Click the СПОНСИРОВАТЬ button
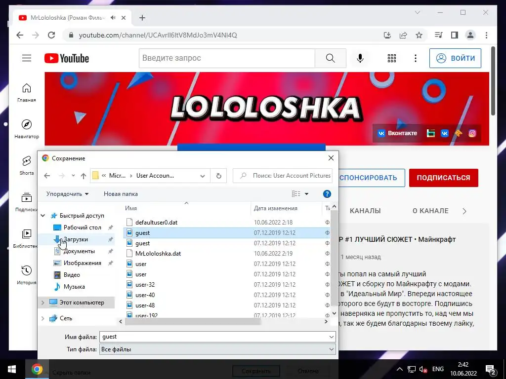Screen dimensions: 506x379 (371, 178)
